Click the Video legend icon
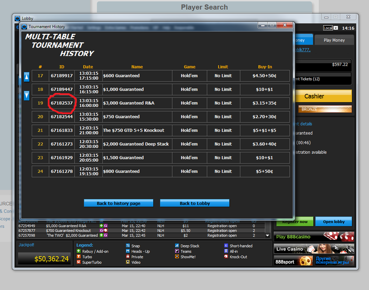The width and height of the screenshot is (369, 290). click(x=128, y=262)
